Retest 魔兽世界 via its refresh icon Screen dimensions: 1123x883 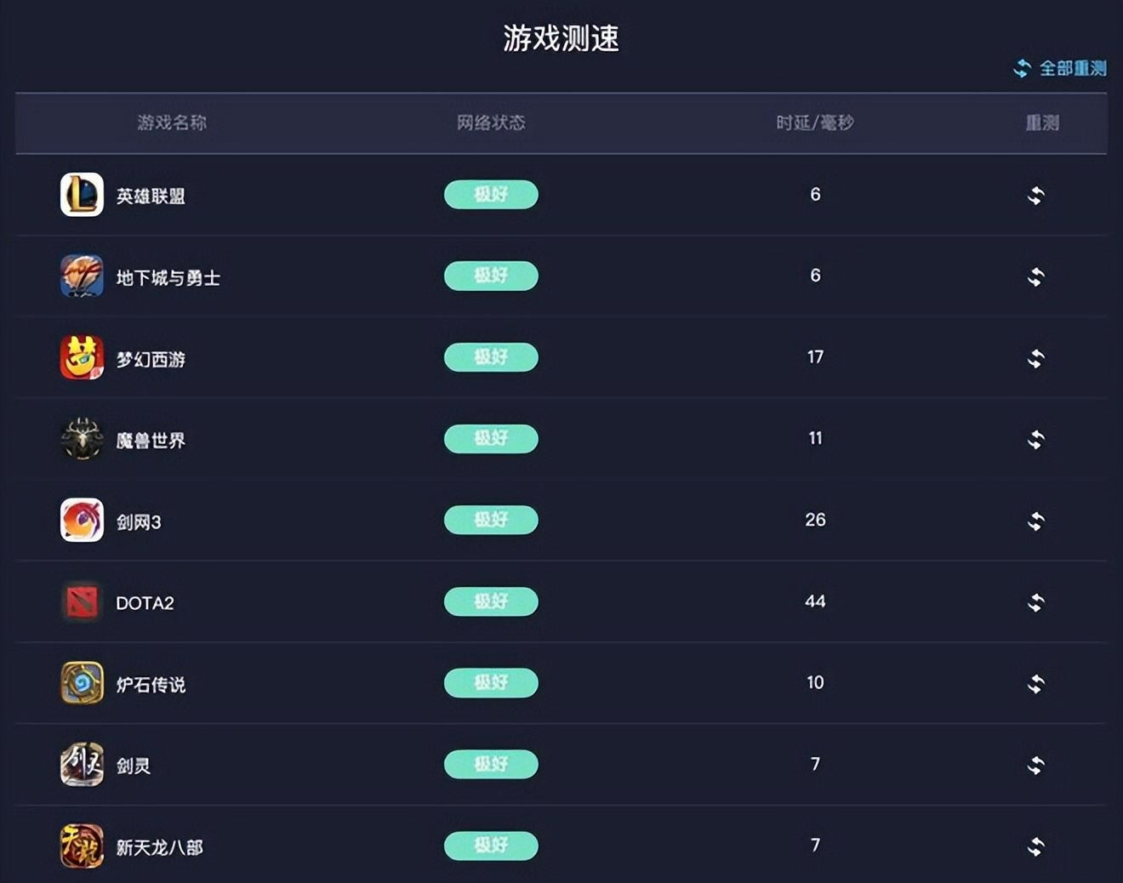(x=1035, y=440)
